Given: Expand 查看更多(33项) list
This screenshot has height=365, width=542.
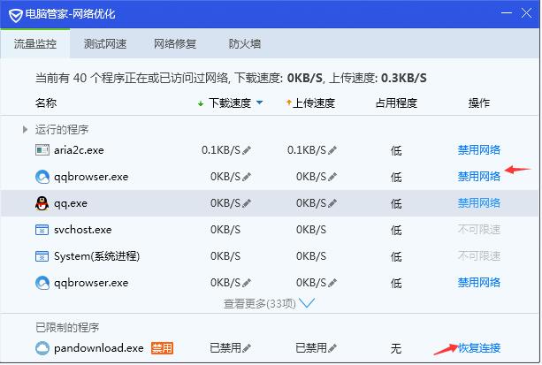Looking at the screenshot, I should click(x=269, y=303).
